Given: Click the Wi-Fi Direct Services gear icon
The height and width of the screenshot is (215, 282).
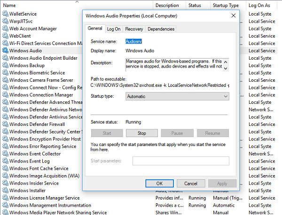Looking at the screenshot, I should click(5, 43).
